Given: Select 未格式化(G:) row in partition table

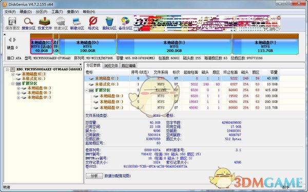Looking at the screenshot, I should click(182, 84).
